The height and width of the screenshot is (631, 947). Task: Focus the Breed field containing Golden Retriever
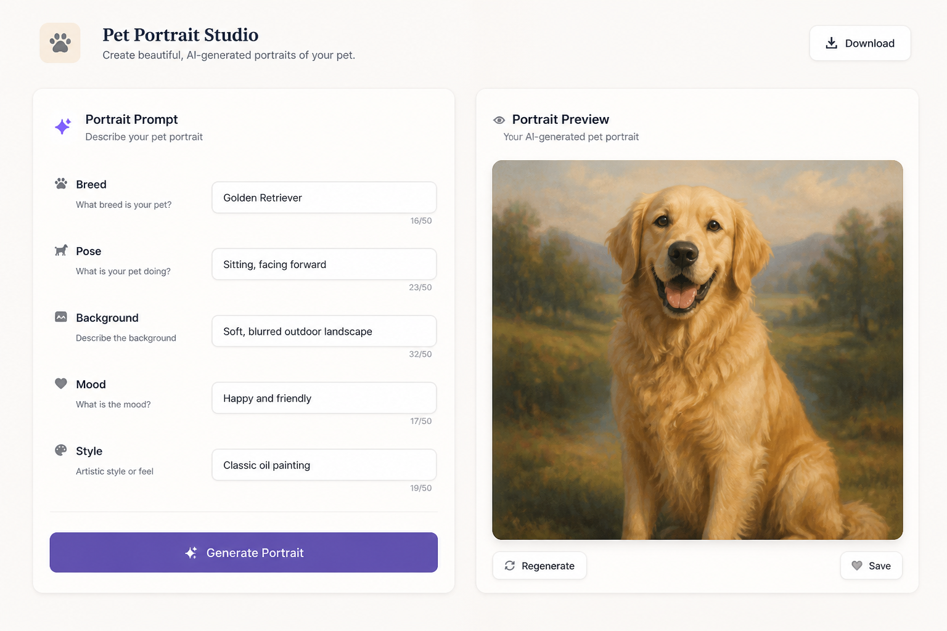point(324,198)
